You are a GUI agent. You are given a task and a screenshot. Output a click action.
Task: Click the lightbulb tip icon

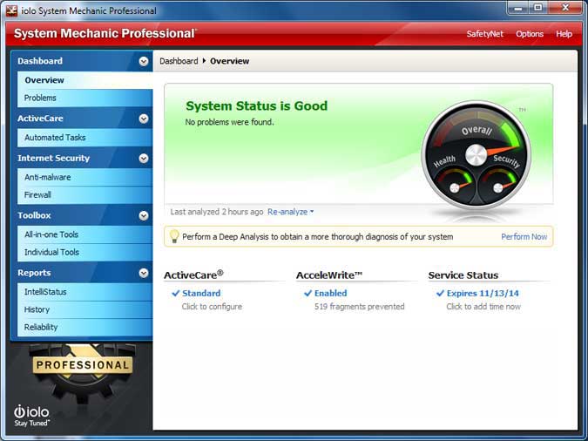tap(174, 236)
